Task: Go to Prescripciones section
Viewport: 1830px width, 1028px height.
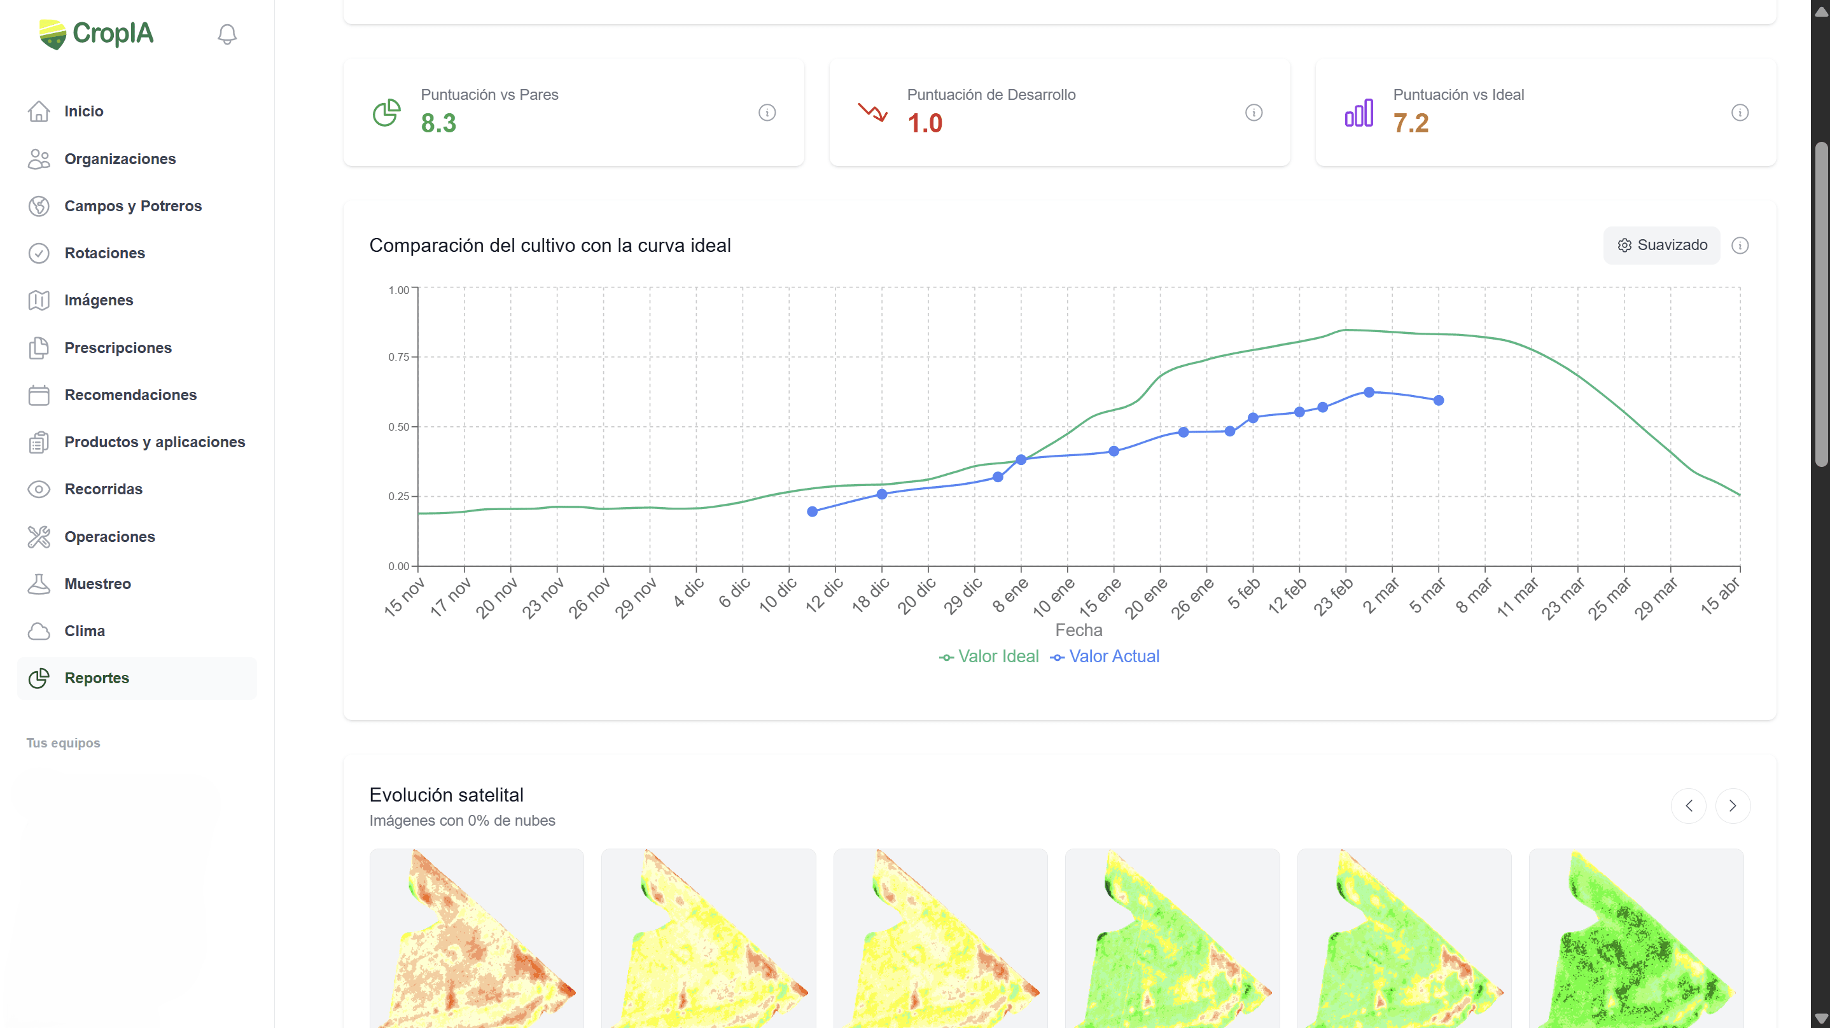Action: click(x=118, y=347)
